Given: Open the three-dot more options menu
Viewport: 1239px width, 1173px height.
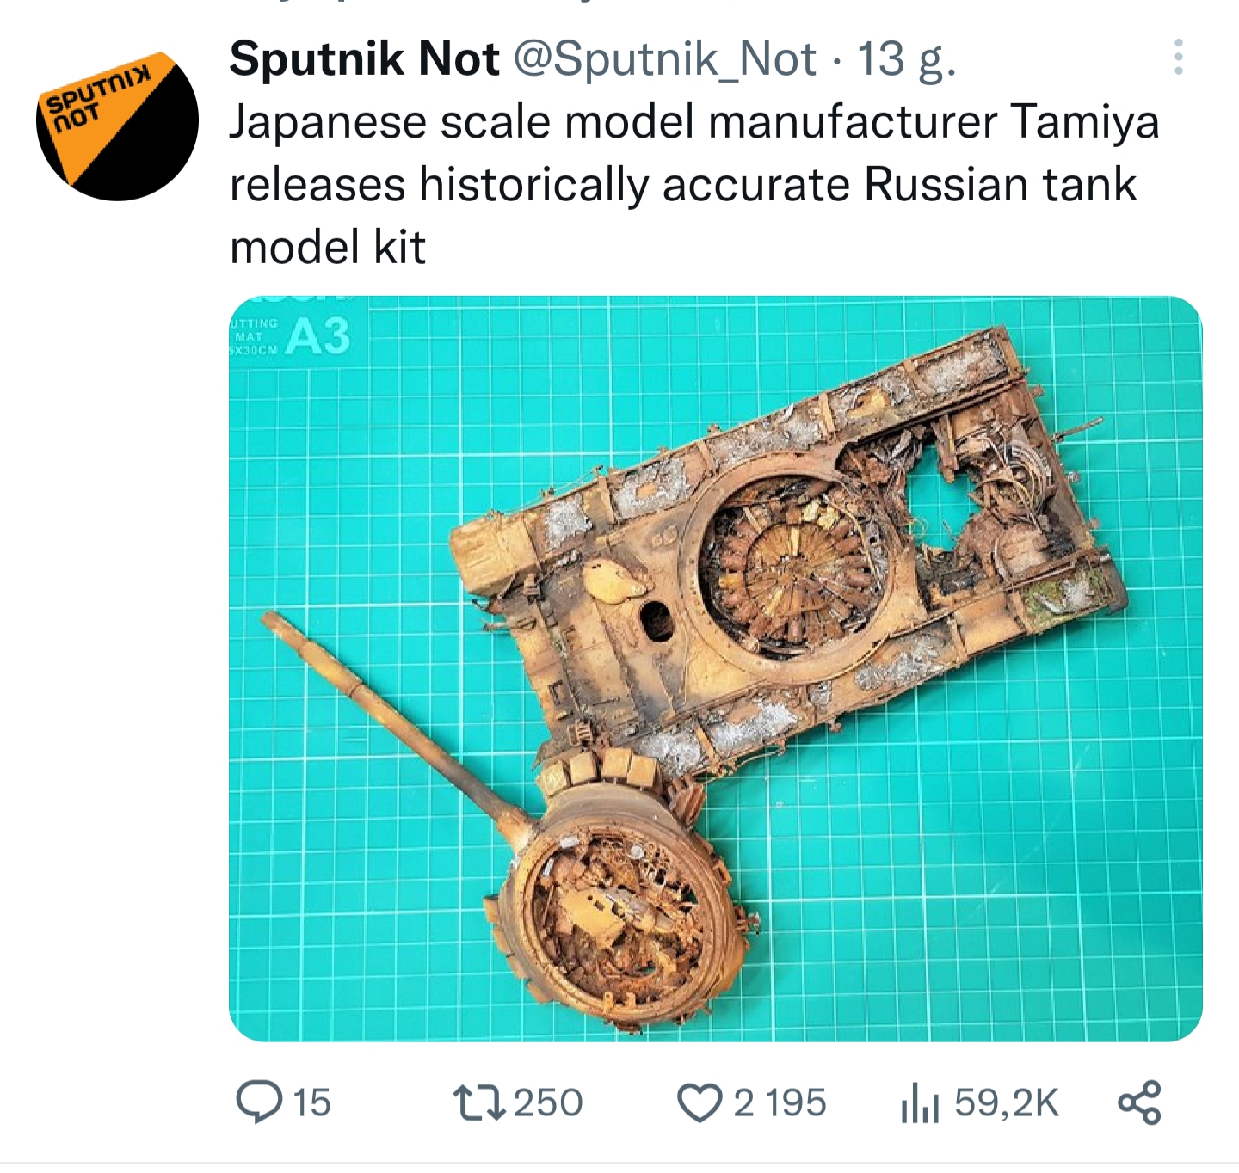Looking at the screenshot, I should [1179, 57].
